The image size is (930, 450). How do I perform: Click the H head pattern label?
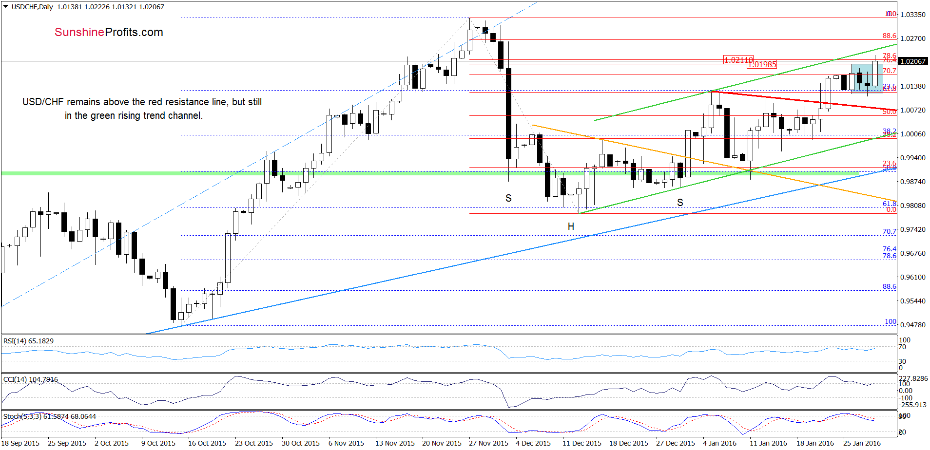[571, 226]
